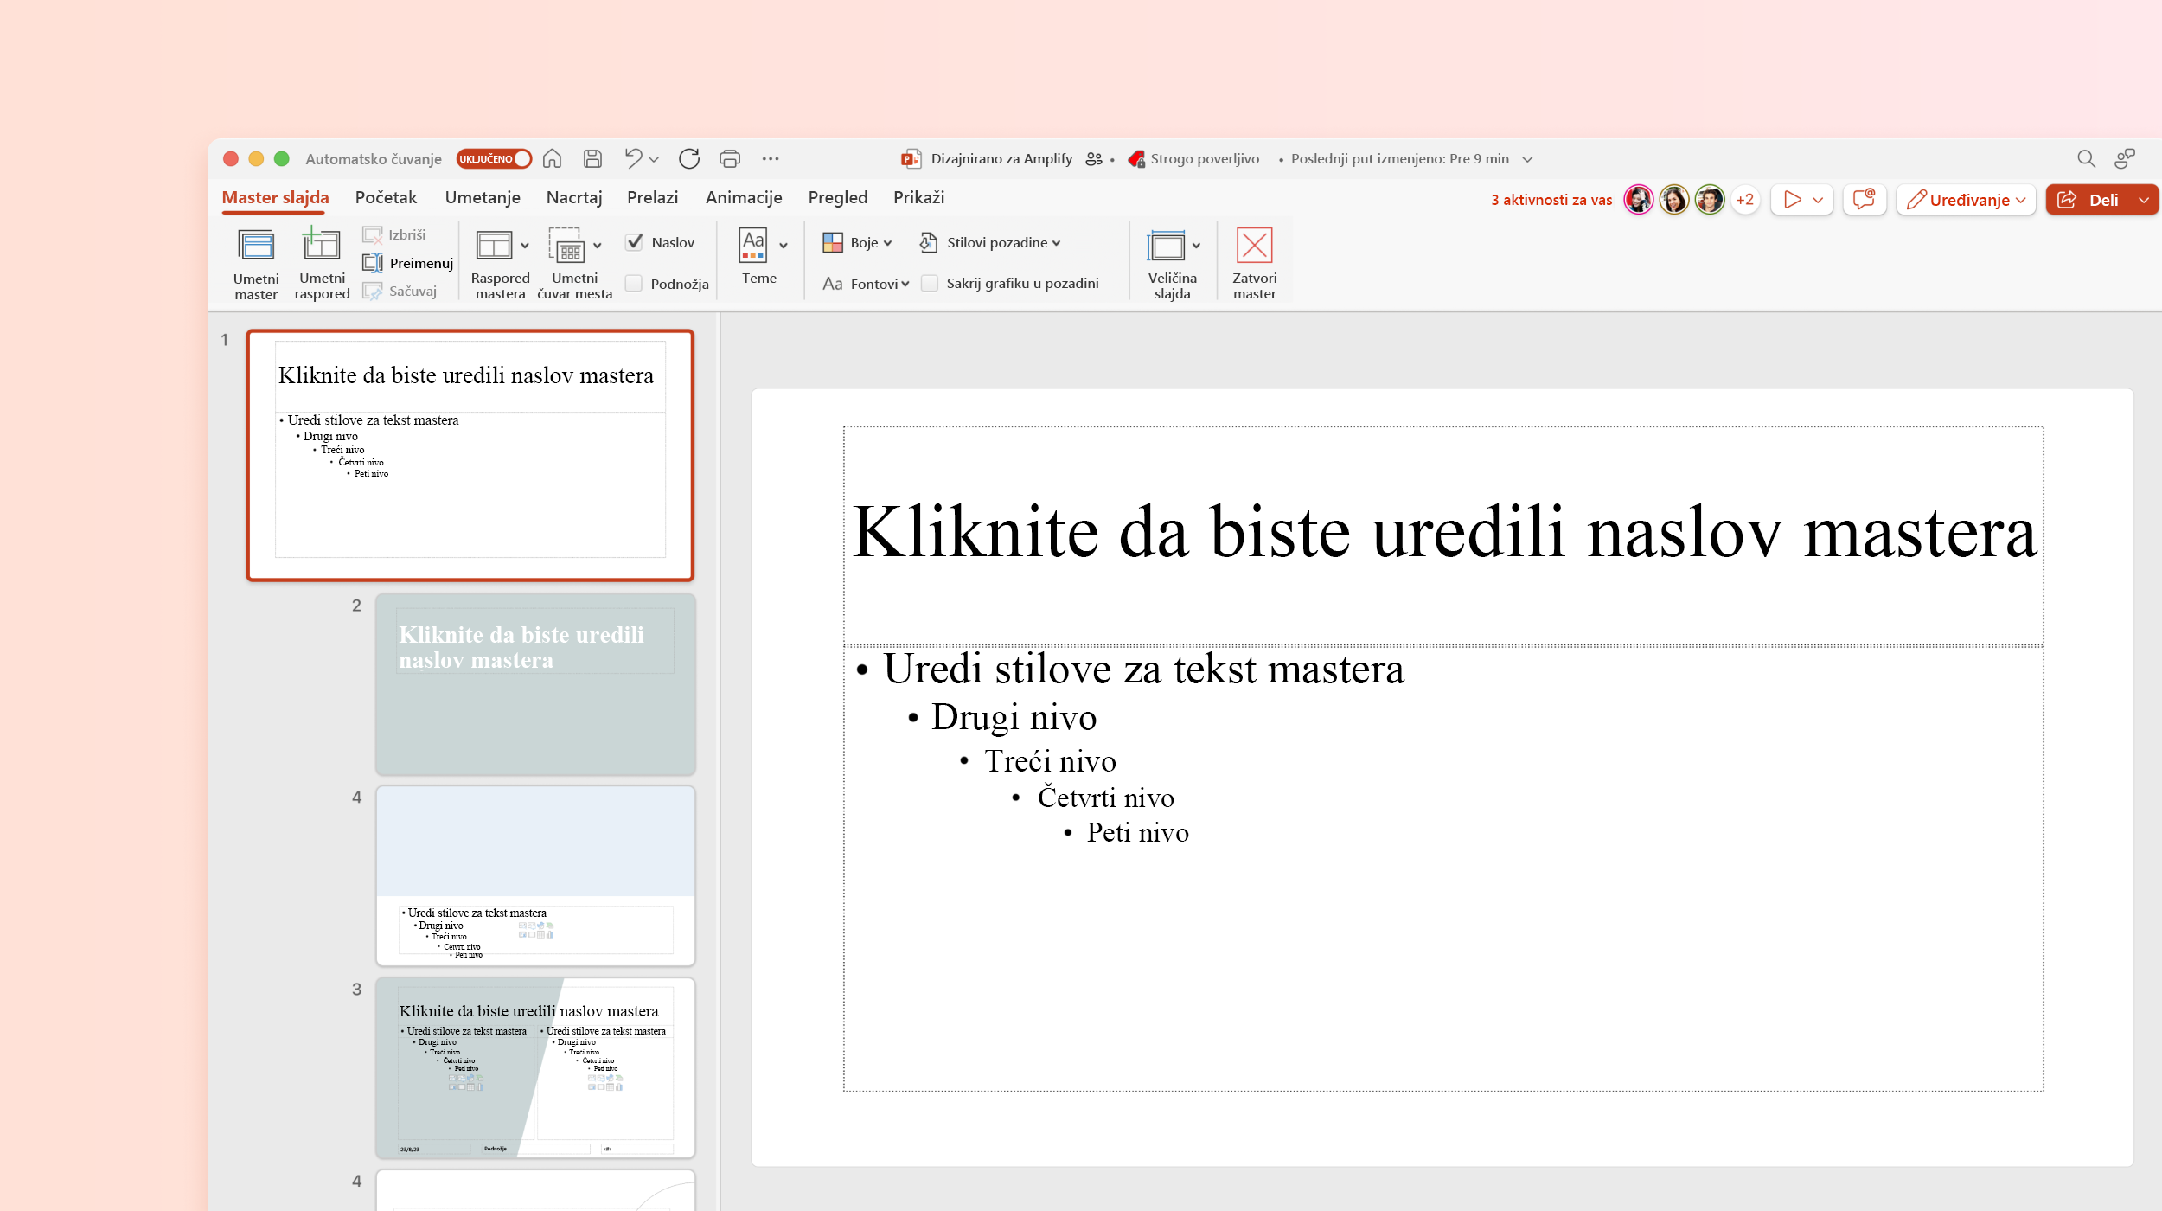The width and height of the screenshot is (2162, 1211).
Task: Click the Redo circular arrow icon
Action: tap(689, 158)
